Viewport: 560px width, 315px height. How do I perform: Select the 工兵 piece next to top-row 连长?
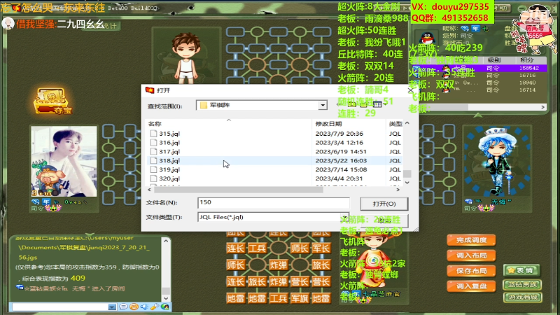(257, 248)
